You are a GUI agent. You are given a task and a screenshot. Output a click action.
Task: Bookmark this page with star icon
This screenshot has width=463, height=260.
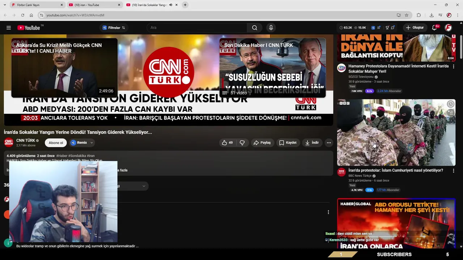(x=407, y=15)
